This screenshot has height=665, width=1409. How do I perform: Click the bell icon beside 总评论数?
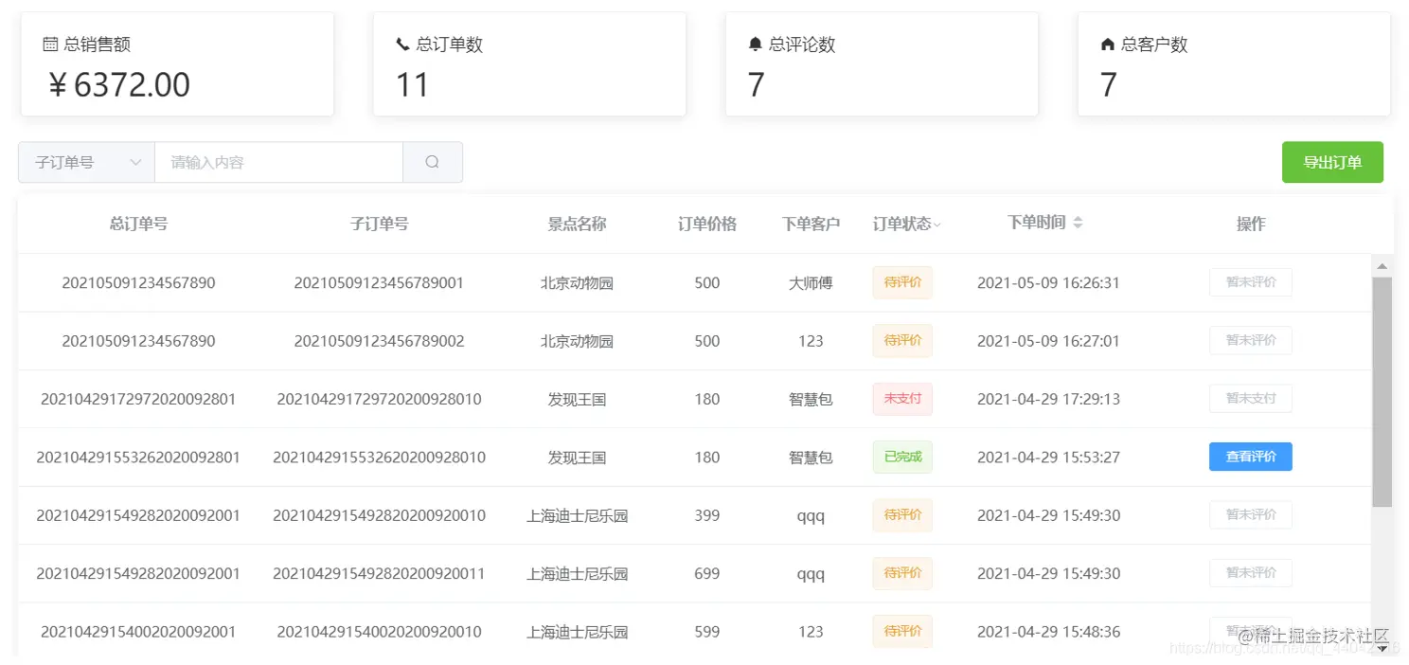pos(755,45)
